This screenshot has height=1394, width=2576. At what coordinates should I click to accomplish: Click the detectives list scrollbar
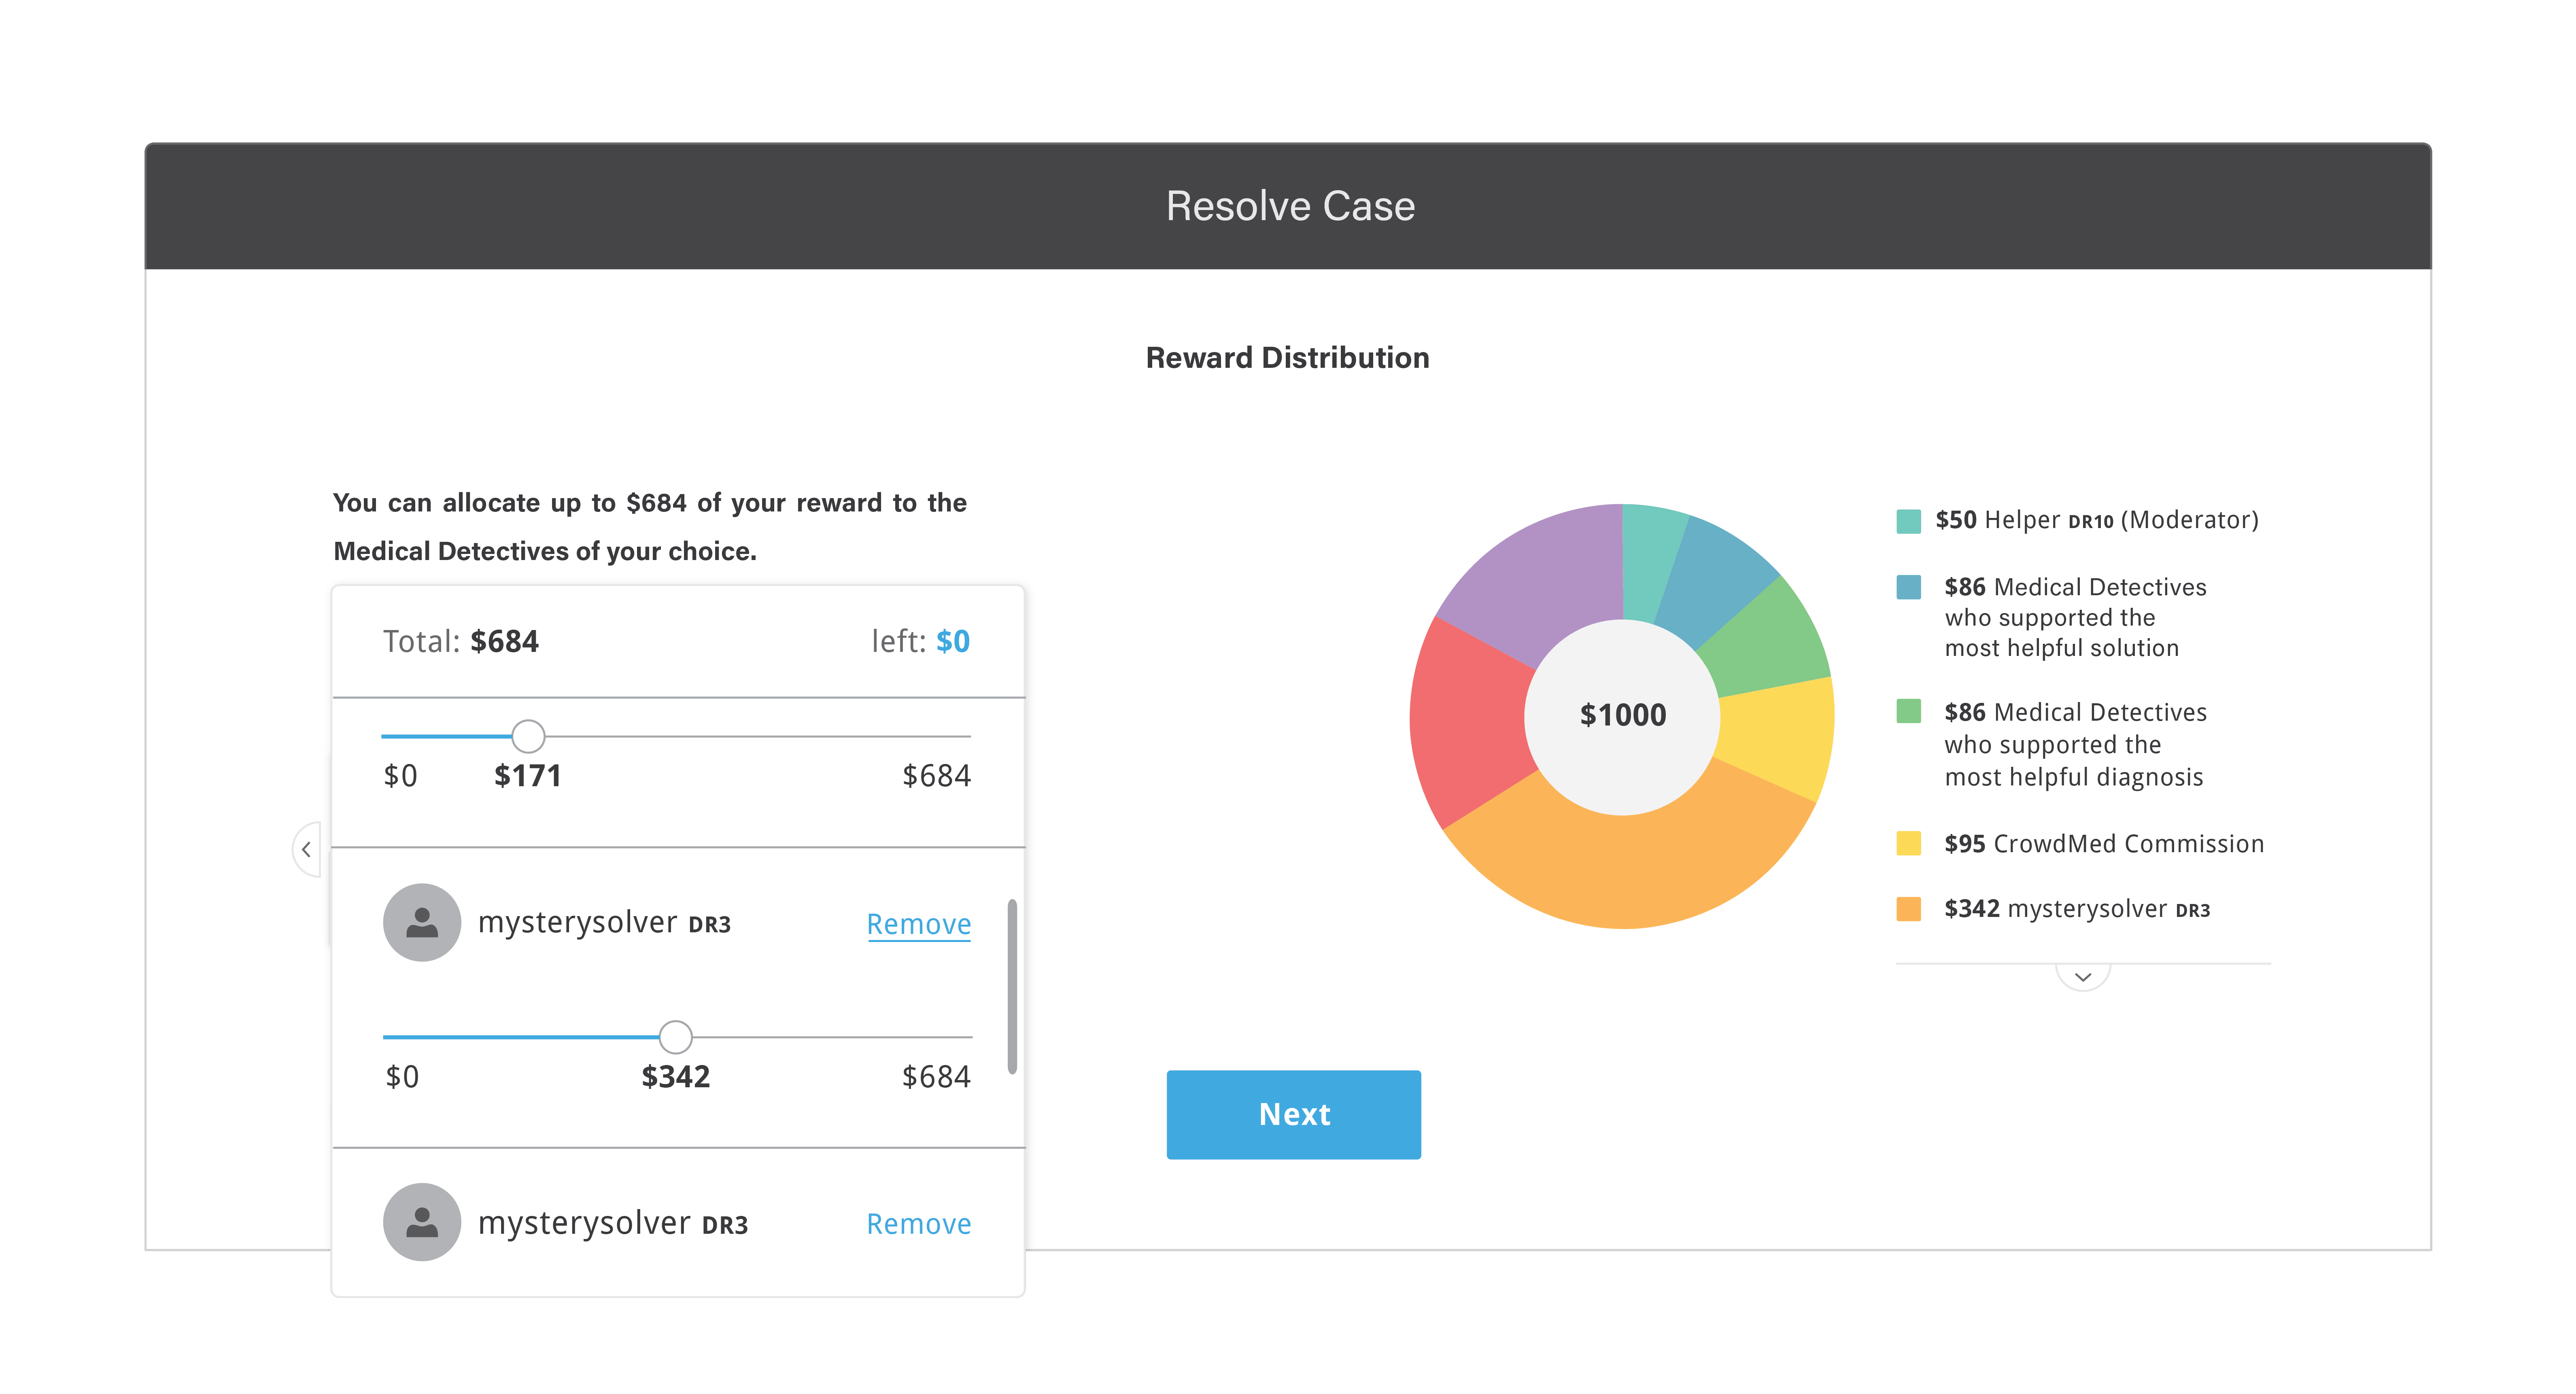1012,986
